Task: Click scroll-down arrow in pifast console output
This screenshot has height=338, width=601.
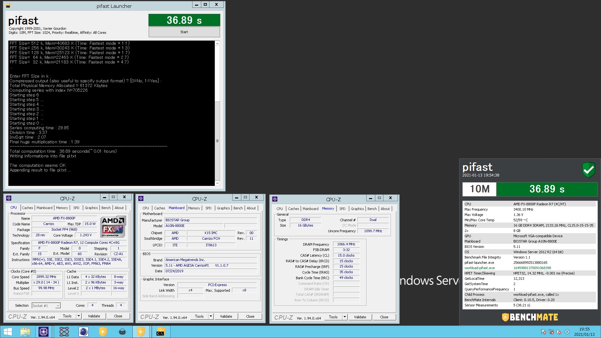Action: 217,183
